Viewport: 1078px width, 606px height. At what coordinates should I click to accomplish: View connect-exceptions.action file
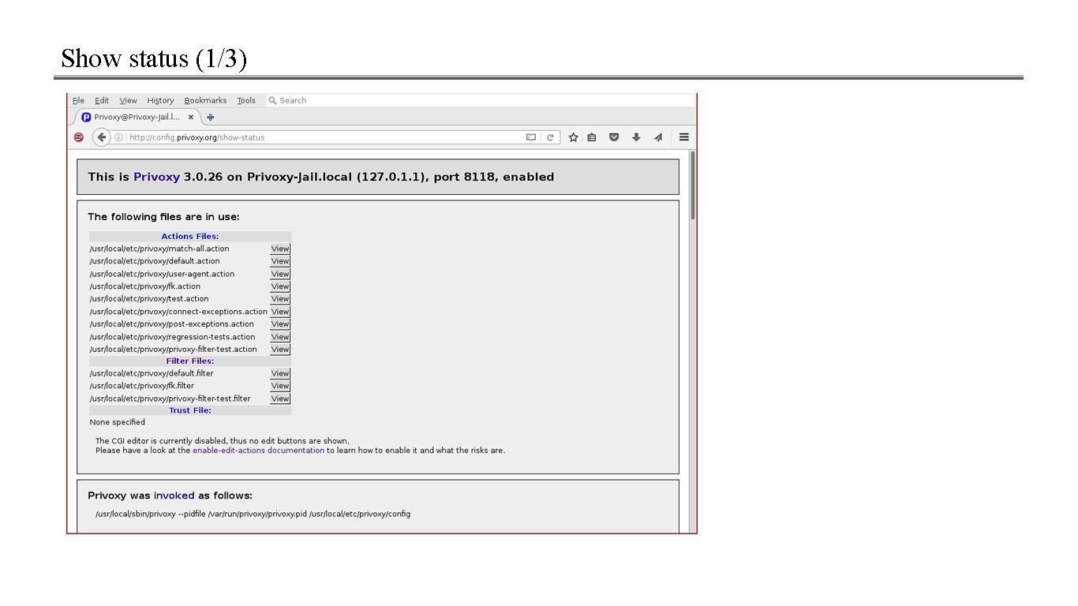280,312
